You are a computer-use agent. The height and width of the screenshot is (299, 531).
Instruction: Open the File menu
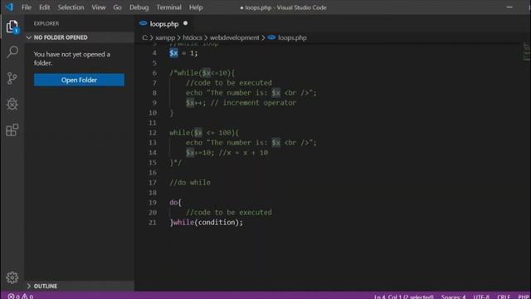[27, 7]
